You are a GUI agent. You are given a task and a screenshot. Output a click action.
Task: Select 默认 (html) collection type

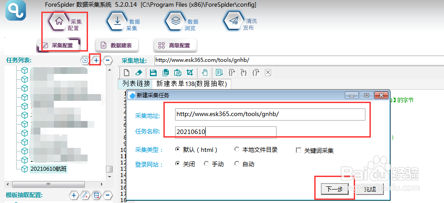pyautogui.click(x=177, y=150)
